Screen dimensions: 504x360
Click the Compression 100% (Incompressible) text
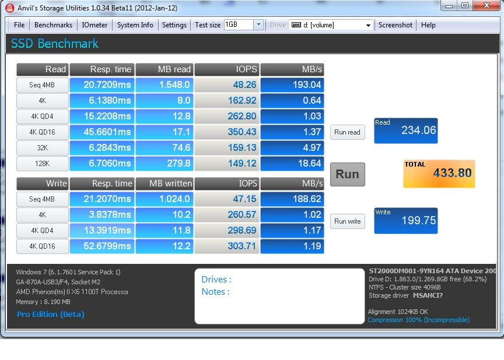click(x=418, y=320)
